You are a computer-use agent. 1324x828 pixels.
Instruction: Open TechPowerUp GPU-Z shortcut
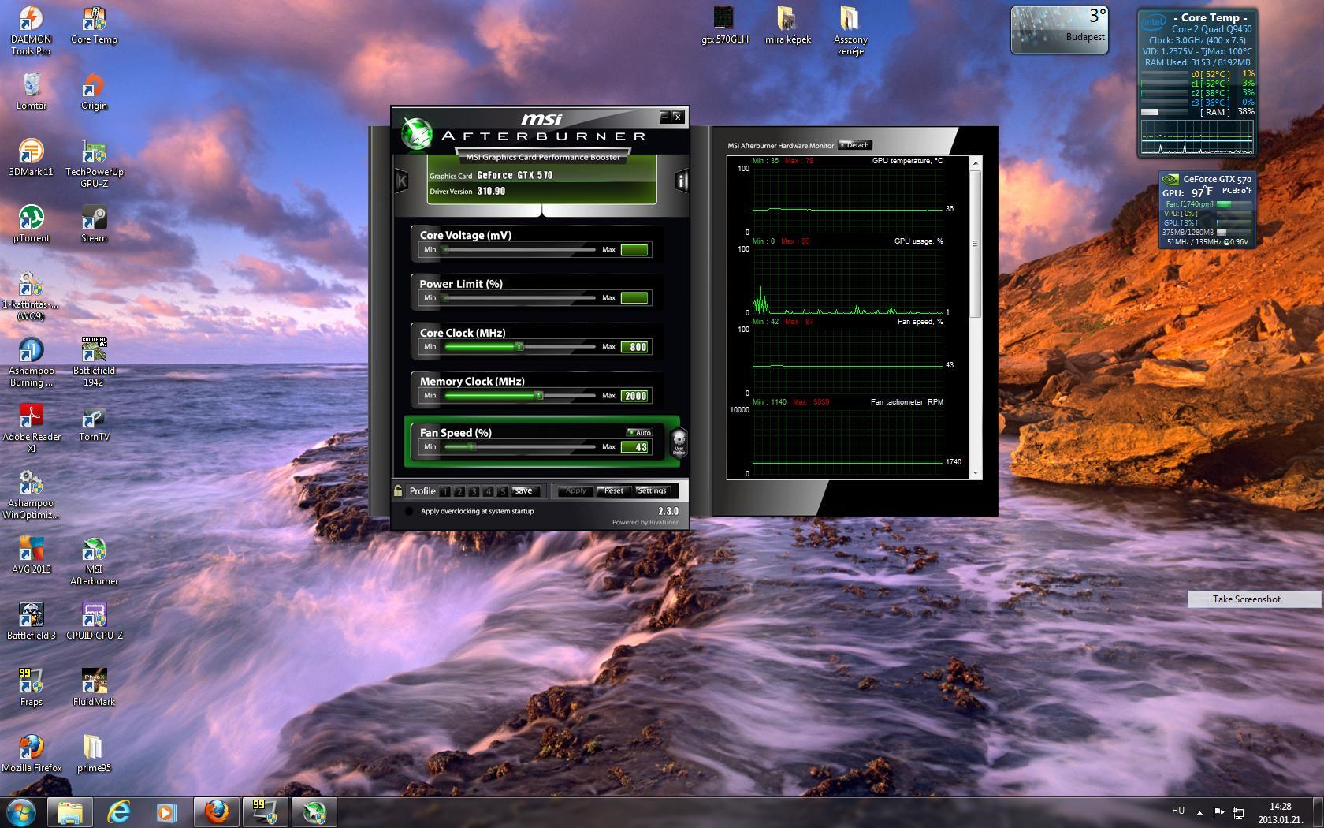[x=94, y=164]
